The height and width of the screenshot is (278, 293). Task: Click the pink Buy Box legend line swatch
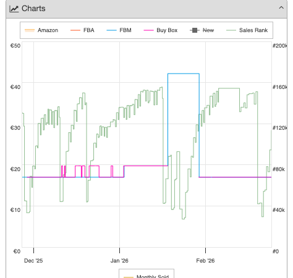click(148, 30)
